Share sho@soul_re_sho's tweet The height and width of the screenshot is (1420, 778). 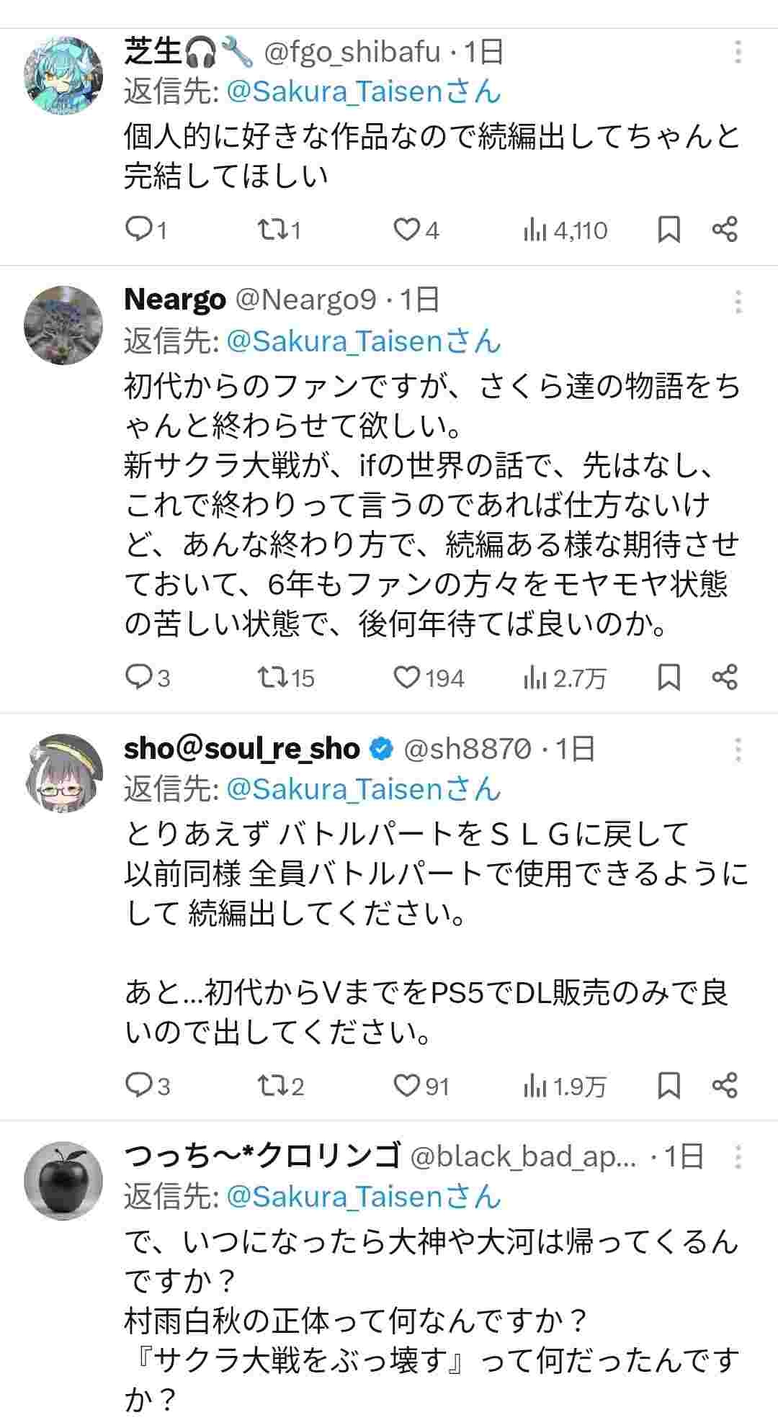725,1085
